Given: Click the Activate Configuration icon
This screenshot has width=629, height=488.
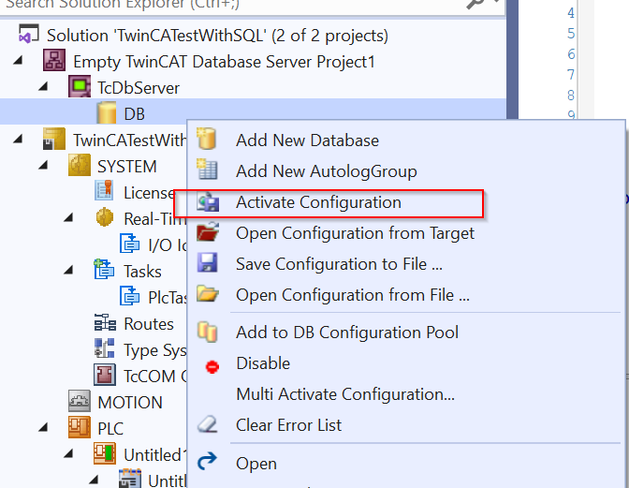Looking at the screenshot, I should 208,201.
